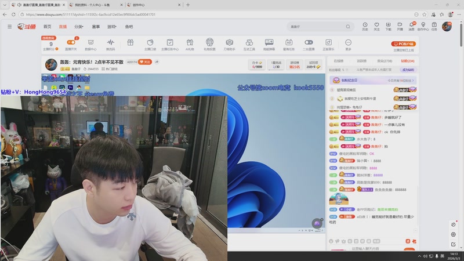The width and height of the screenshot is (464, 261).
Task: Open the 礼物投票 gift vote tool
Action: (209, 42)
